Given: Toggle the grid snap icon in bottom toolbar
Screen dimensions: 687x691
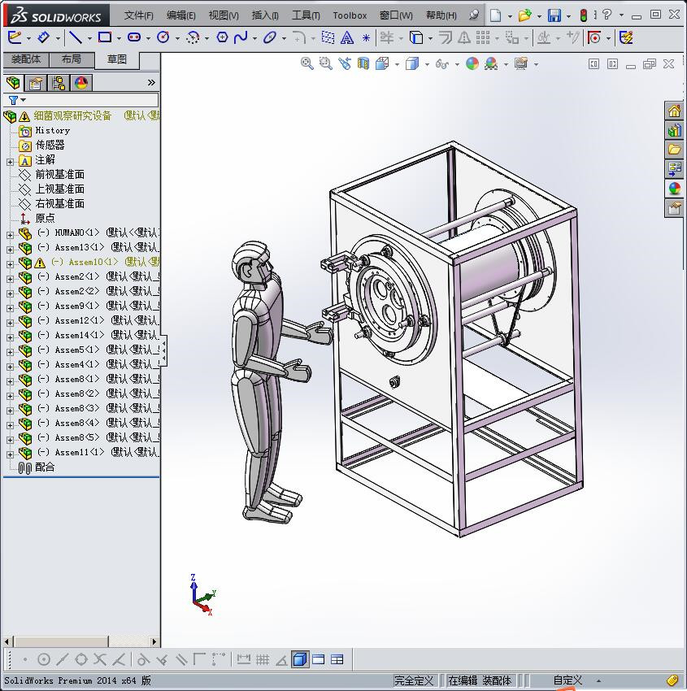Looking at the screenshot, I should (x=263, y=659).
